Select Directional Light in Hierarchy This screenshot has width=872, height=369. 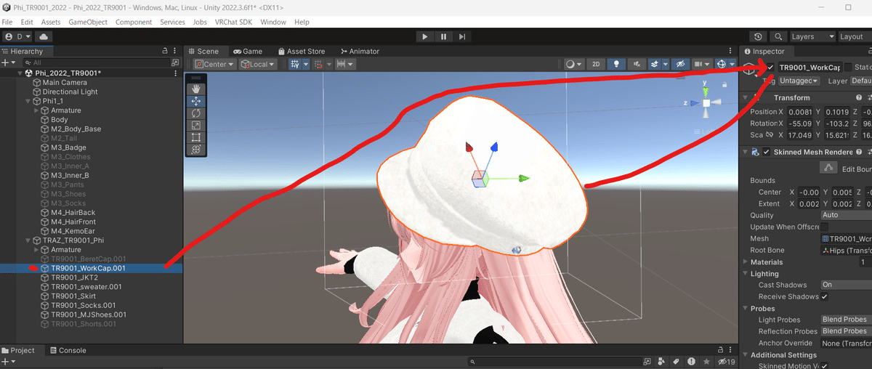70,92
